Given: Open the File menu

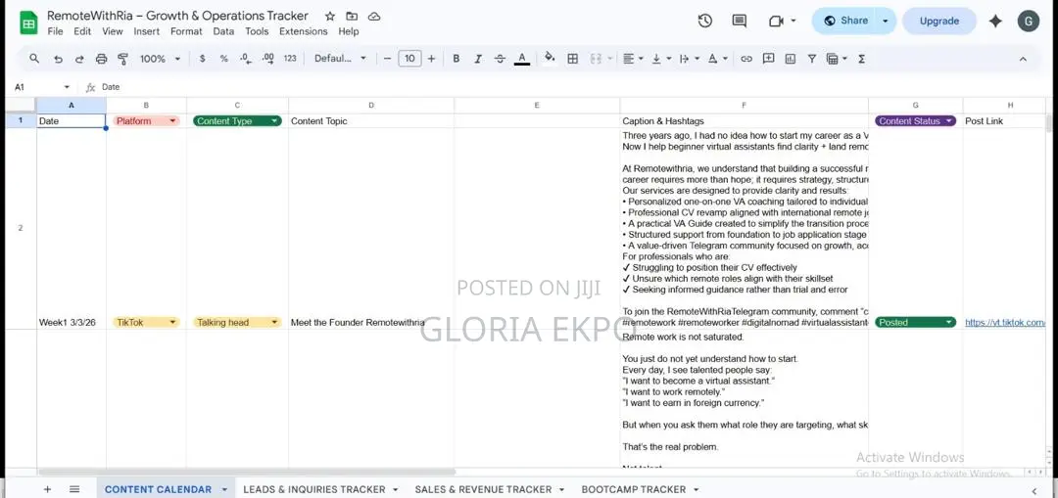Looking at the screenshot, I should coord(55,31).
